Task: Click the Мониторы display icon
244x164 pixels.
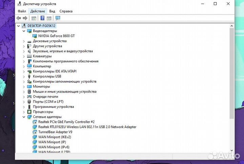Action: 29,86
